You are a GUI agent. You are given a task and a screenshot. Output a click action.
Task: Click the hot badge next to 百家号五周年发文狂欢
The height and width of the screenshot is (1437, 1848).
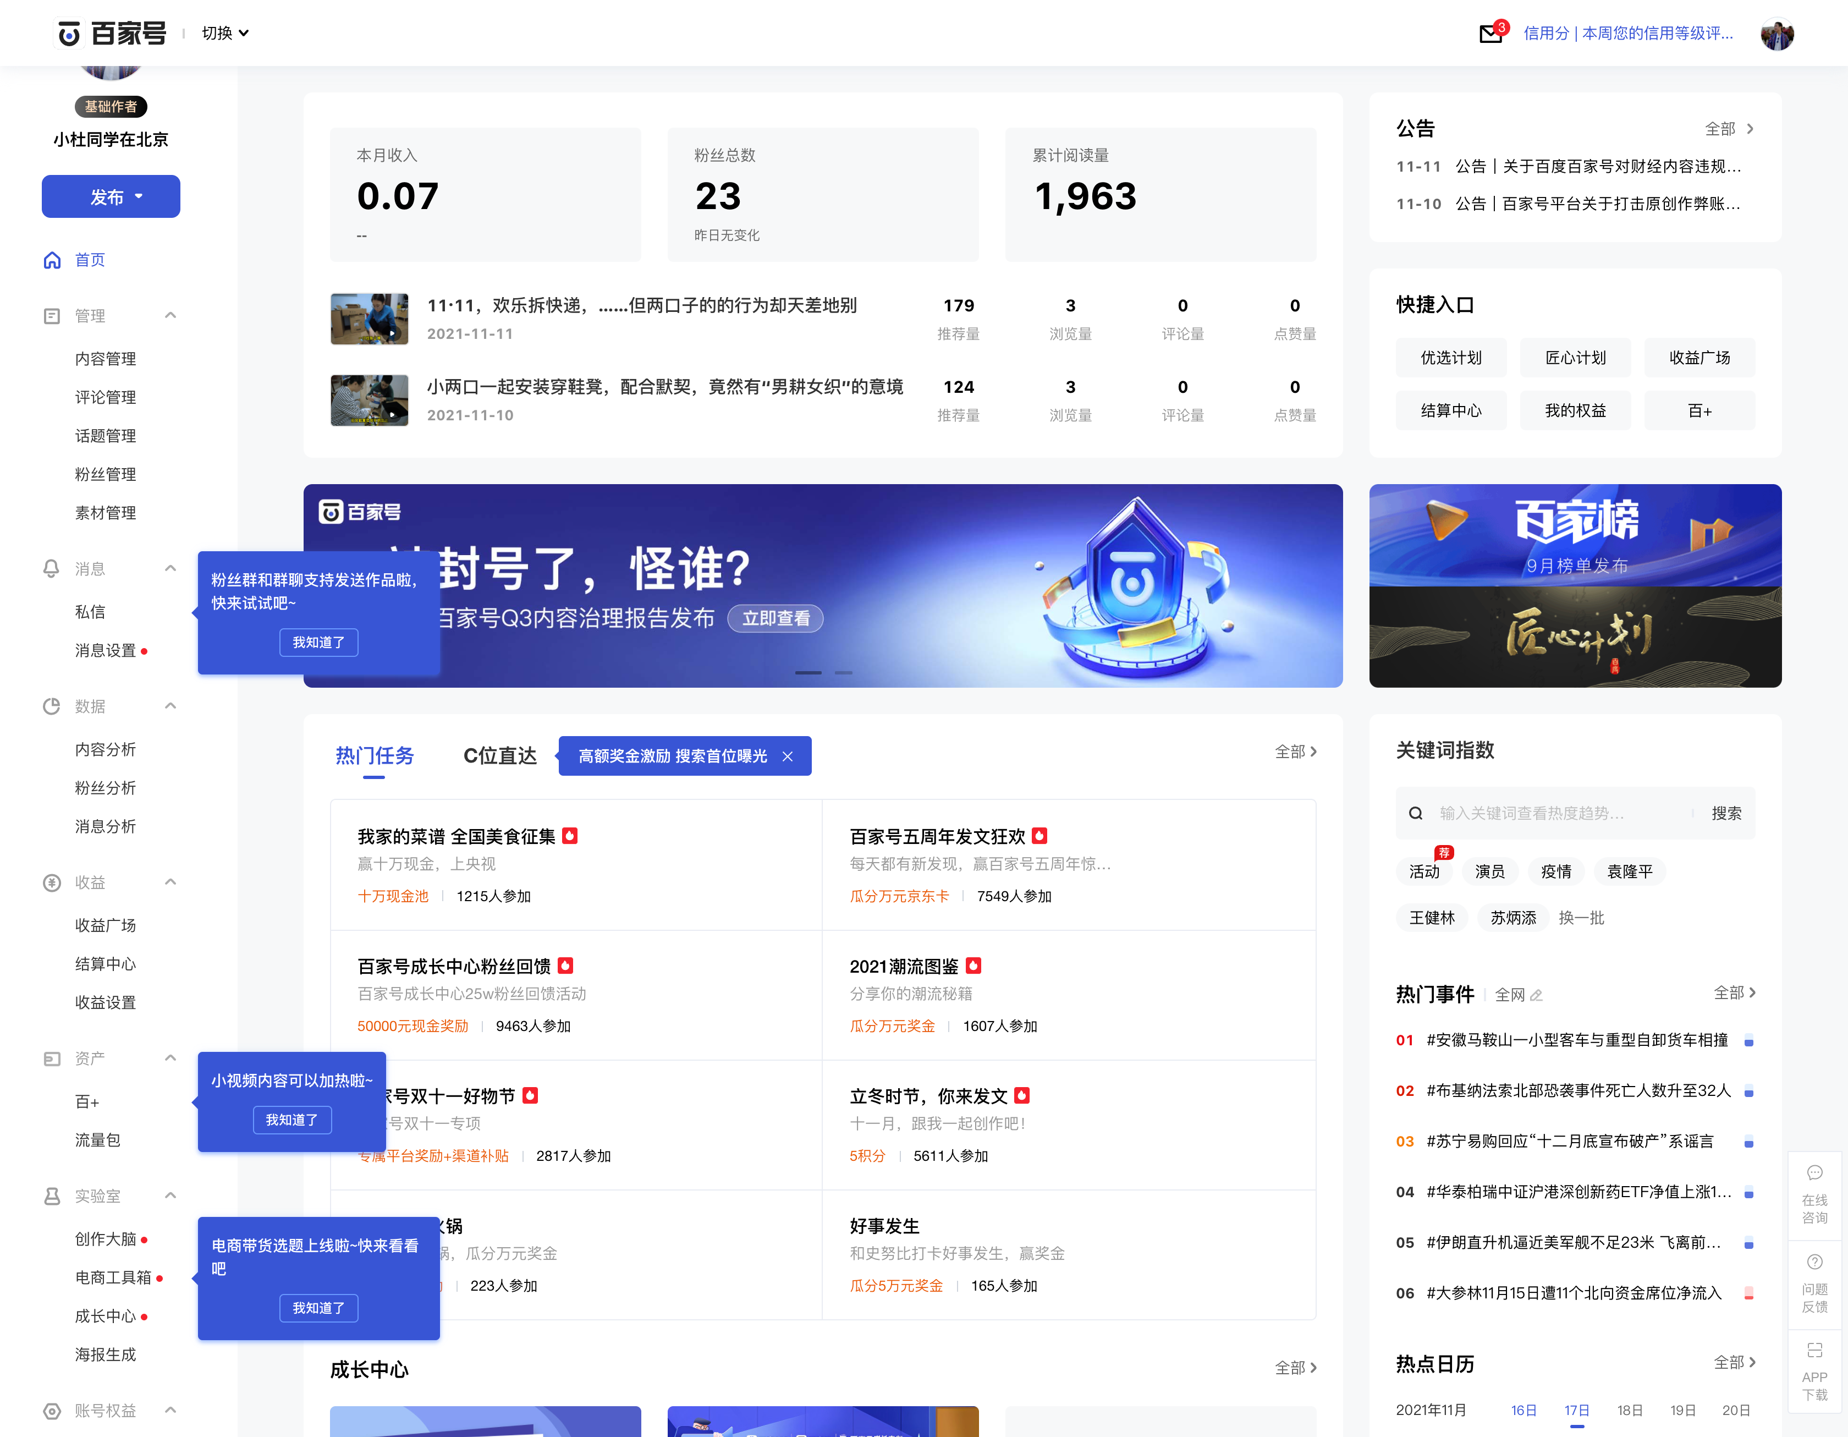1040,835
